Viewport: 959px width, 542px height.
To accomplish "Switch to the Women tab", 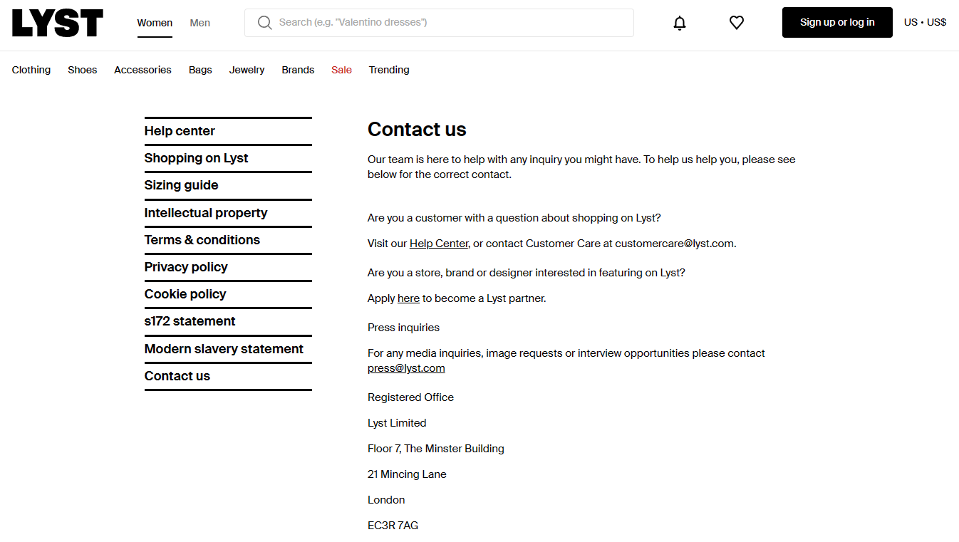I will (x=155, y=23).
